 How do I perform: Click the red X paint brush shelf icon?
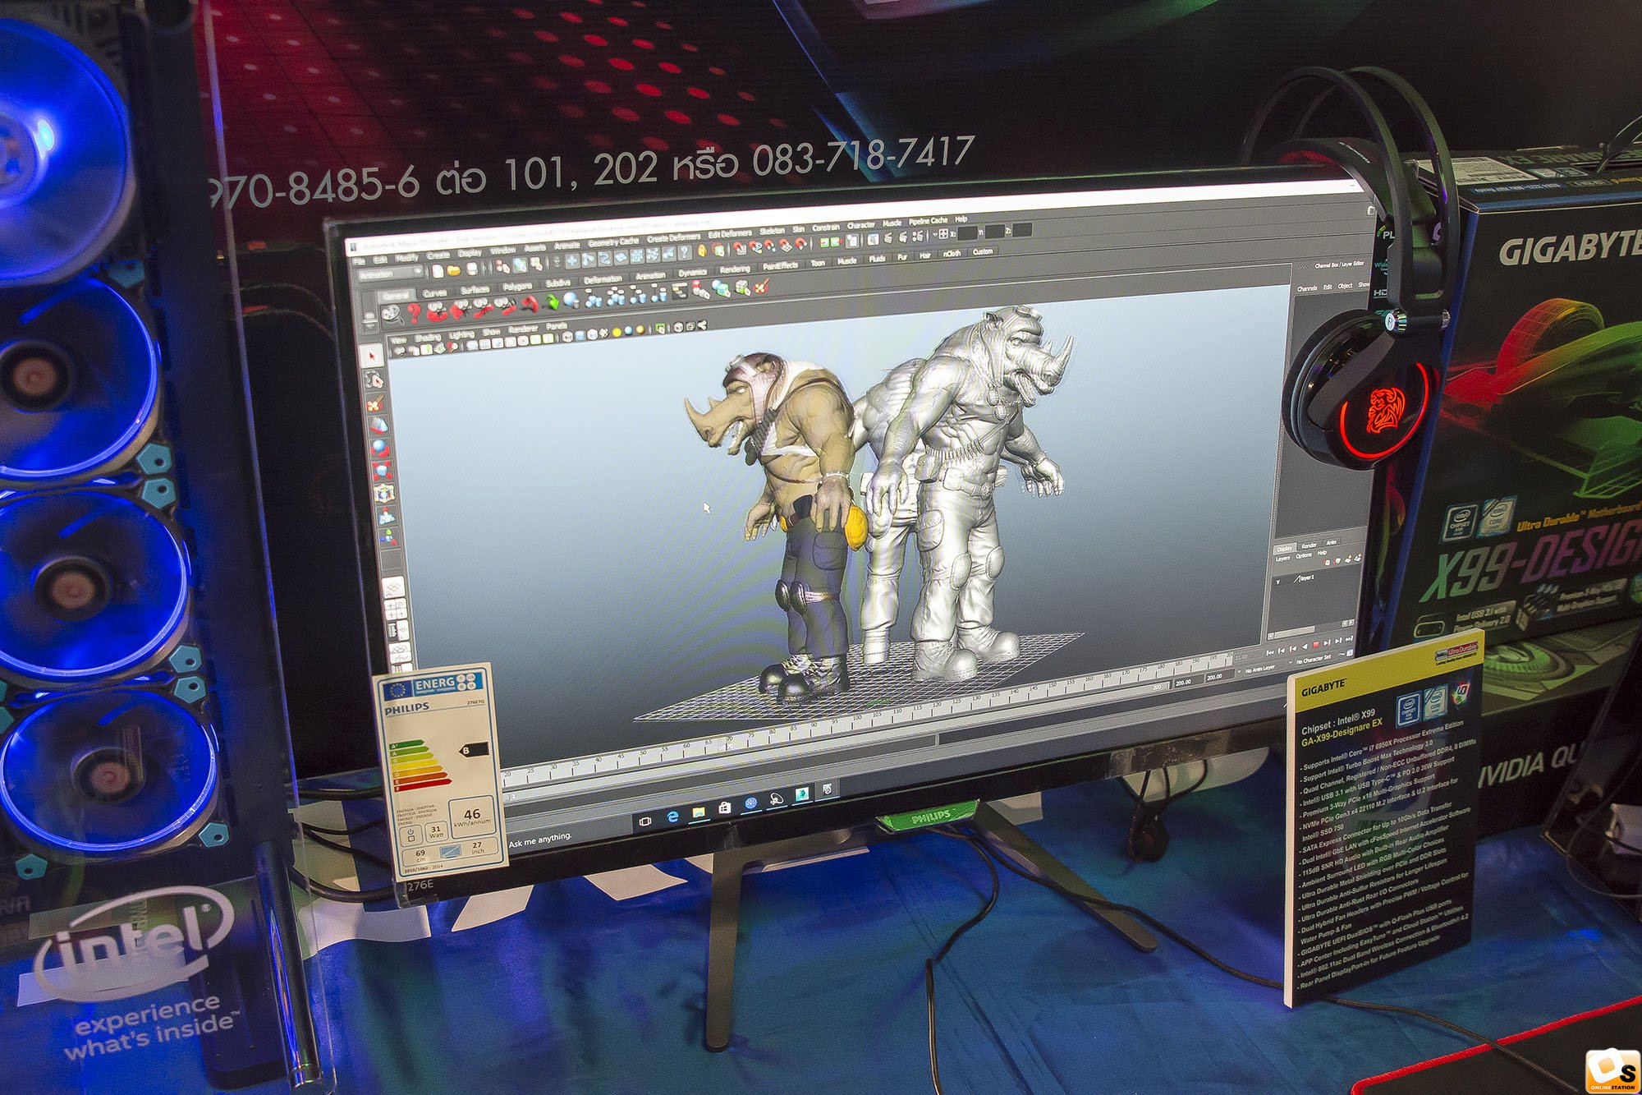[761, 286]
